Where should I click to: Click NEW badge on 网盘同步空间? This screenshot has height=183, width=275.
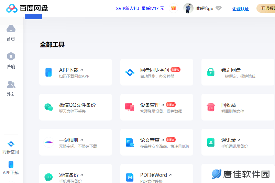tap(175, 69)
